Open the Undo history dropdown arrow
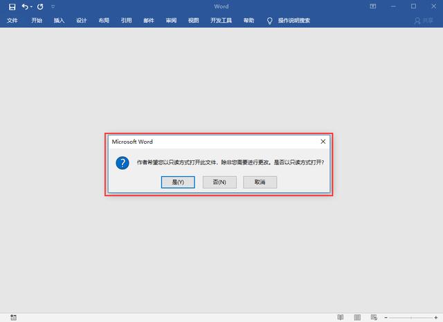 (31, 7)
